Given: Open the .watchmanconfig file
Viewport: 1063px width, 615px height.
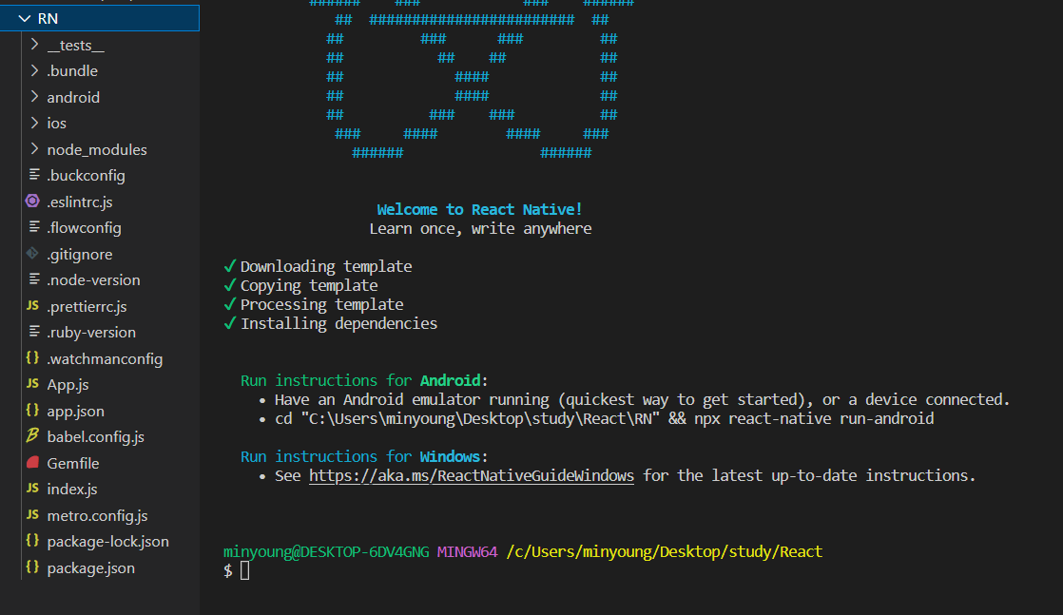Looking at the screenshot, I should pos(105,358).
